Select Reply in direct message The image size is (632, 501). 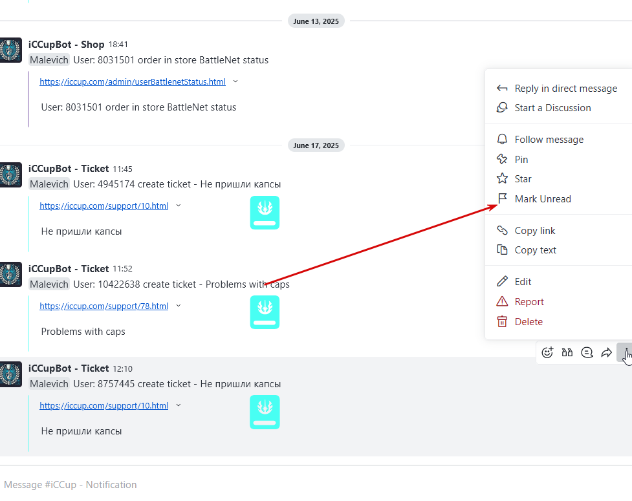tap(558, 88)
